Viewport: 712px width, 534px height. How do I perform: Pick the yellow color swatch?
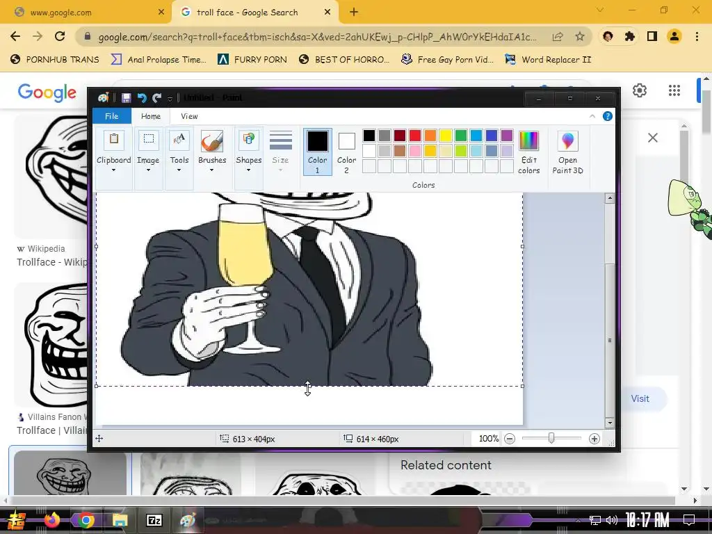coord(446,136)
